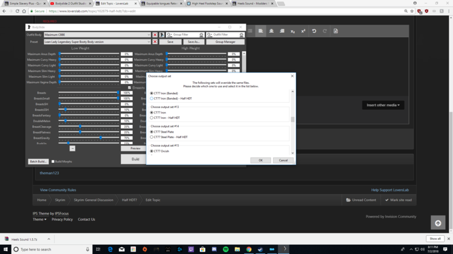Switch to High Heel Footstep Sound tab
The width and height of the screenshot is (453, 254).
(x=207, y=4)
